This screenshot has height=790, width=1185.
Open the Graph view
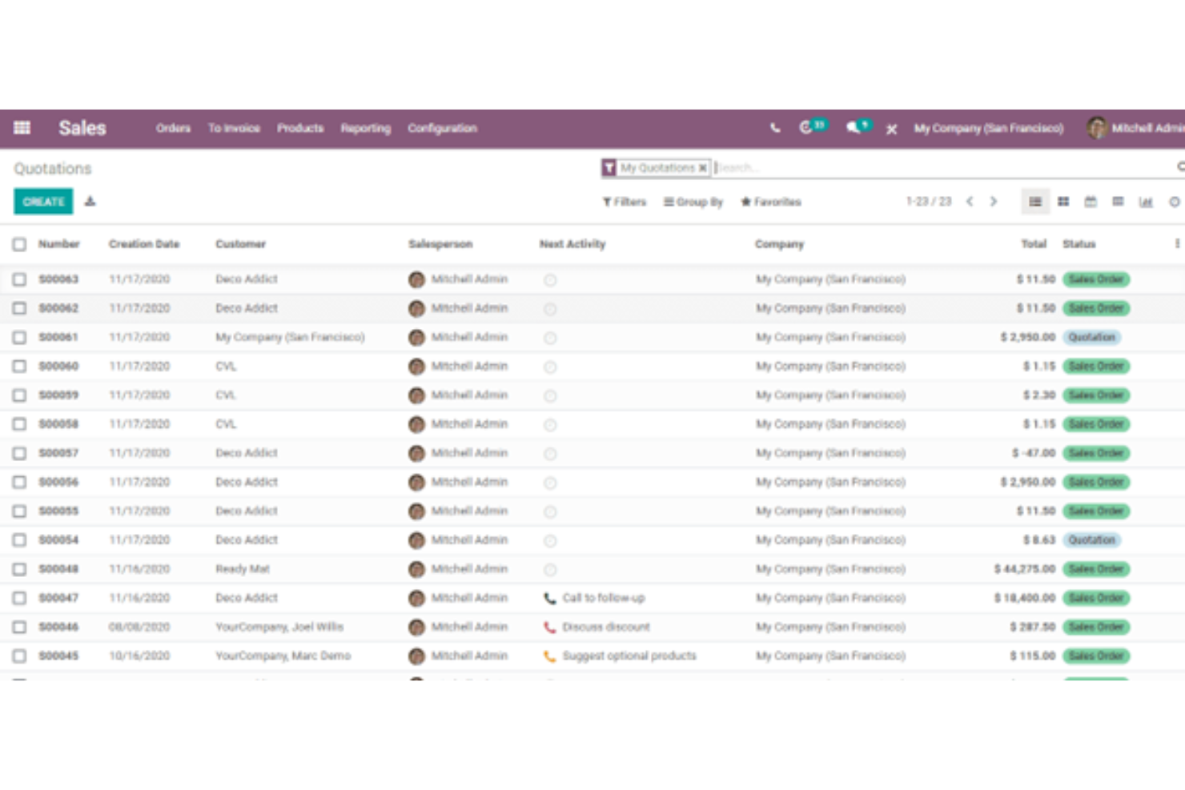pyautogui.click(x=1145, y=202)
